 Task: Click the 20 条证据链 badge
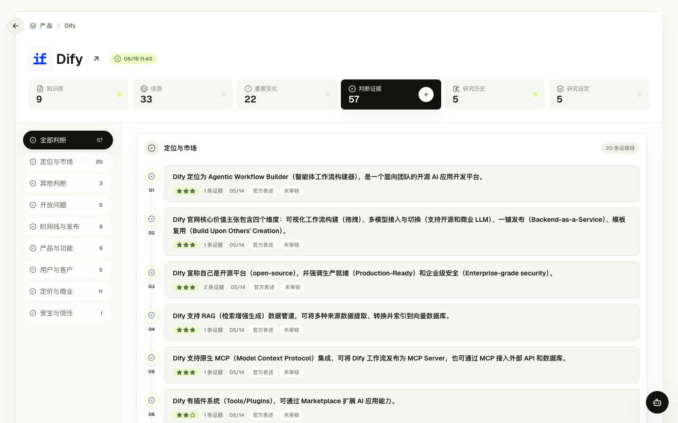(x=620, y=148)
